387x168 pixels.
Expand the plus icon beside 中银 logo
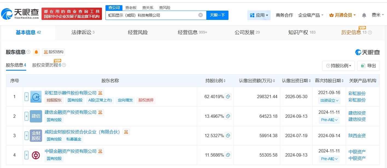26,155
